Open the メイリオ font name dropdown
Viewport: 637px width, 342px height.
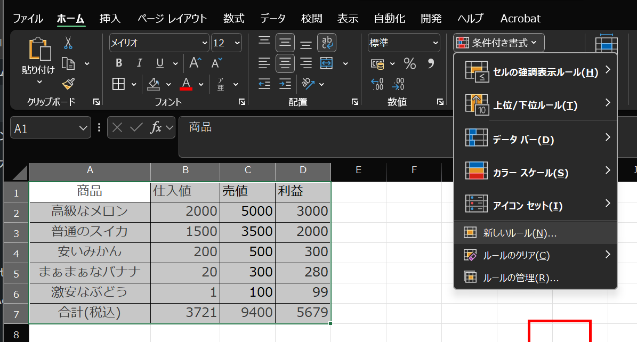tap(204, 43)
